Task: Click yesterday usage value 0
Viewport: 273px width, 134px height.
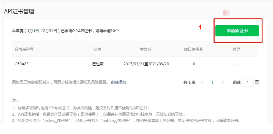Action: coord(194,64)
